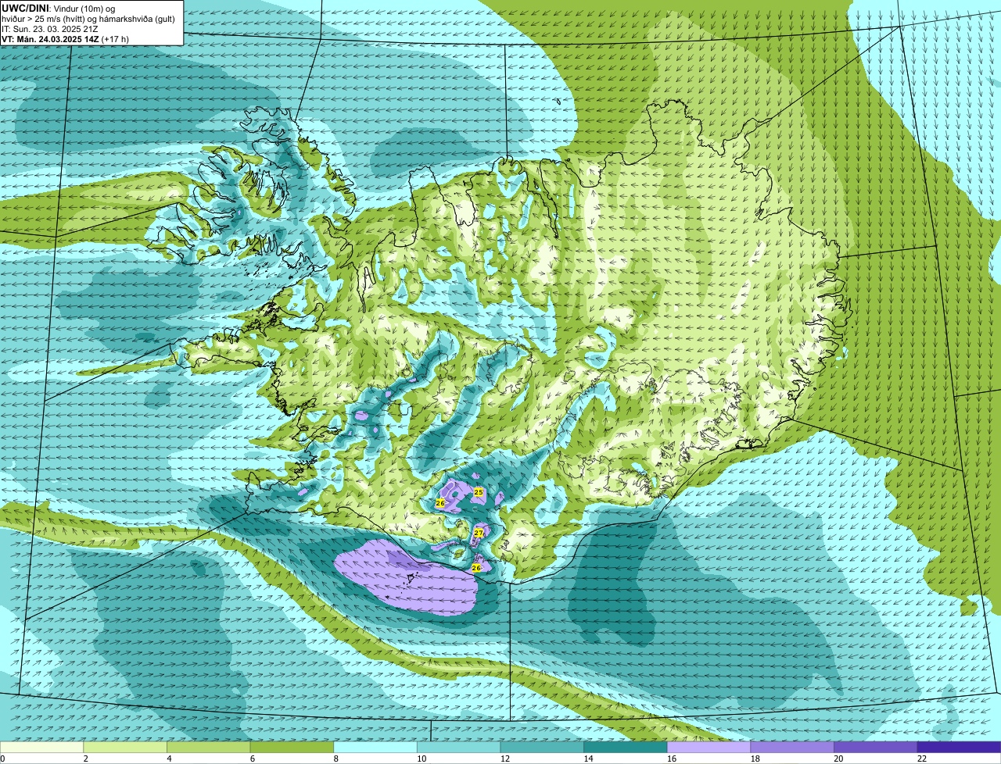
Task: Click the 26 gust marker beside the 25 marker
Action: point(440,504)
